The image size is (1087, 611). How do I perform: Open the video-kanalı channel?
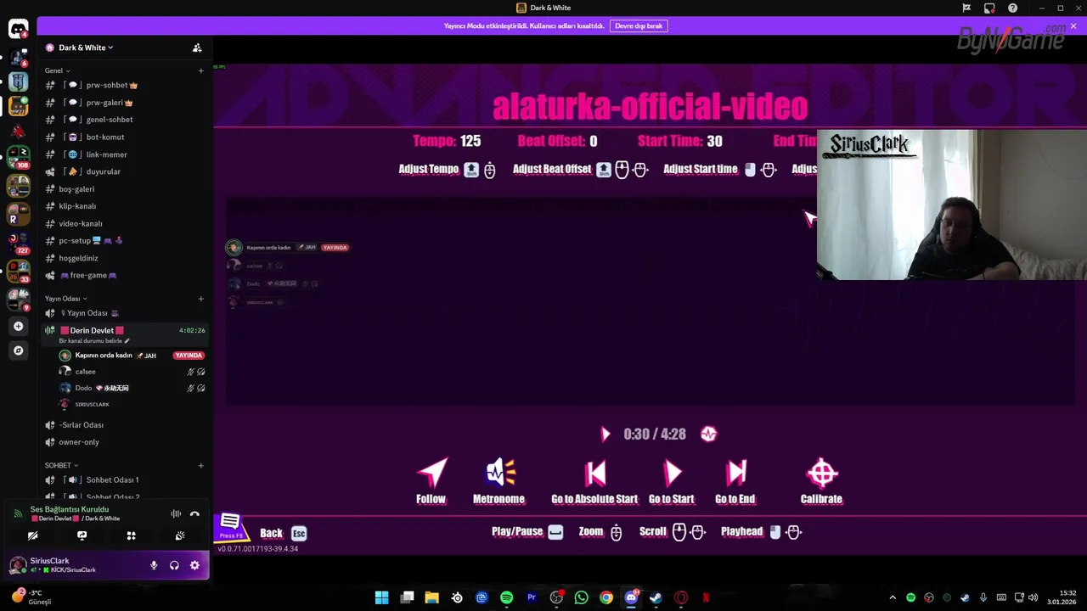(125, 223)
